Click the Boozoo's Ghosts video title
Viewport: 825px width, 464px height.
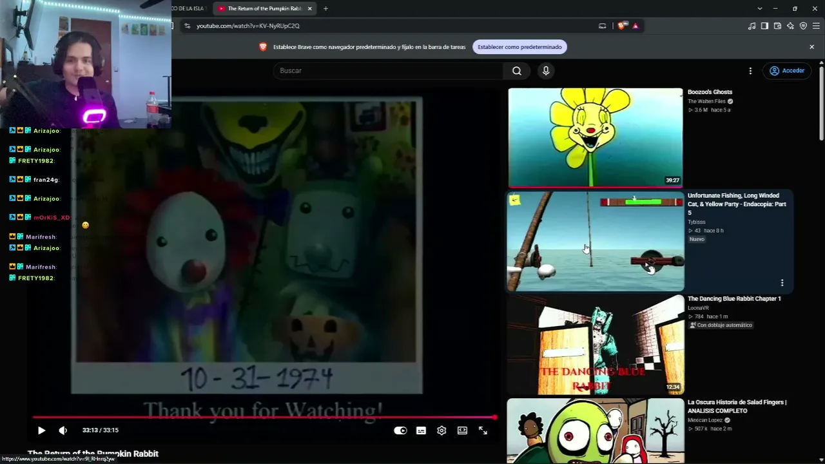point(710,92)
